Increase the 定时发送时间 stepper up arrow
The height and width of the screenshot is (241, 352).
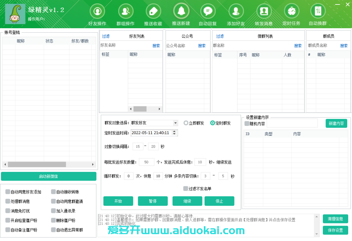174,131
